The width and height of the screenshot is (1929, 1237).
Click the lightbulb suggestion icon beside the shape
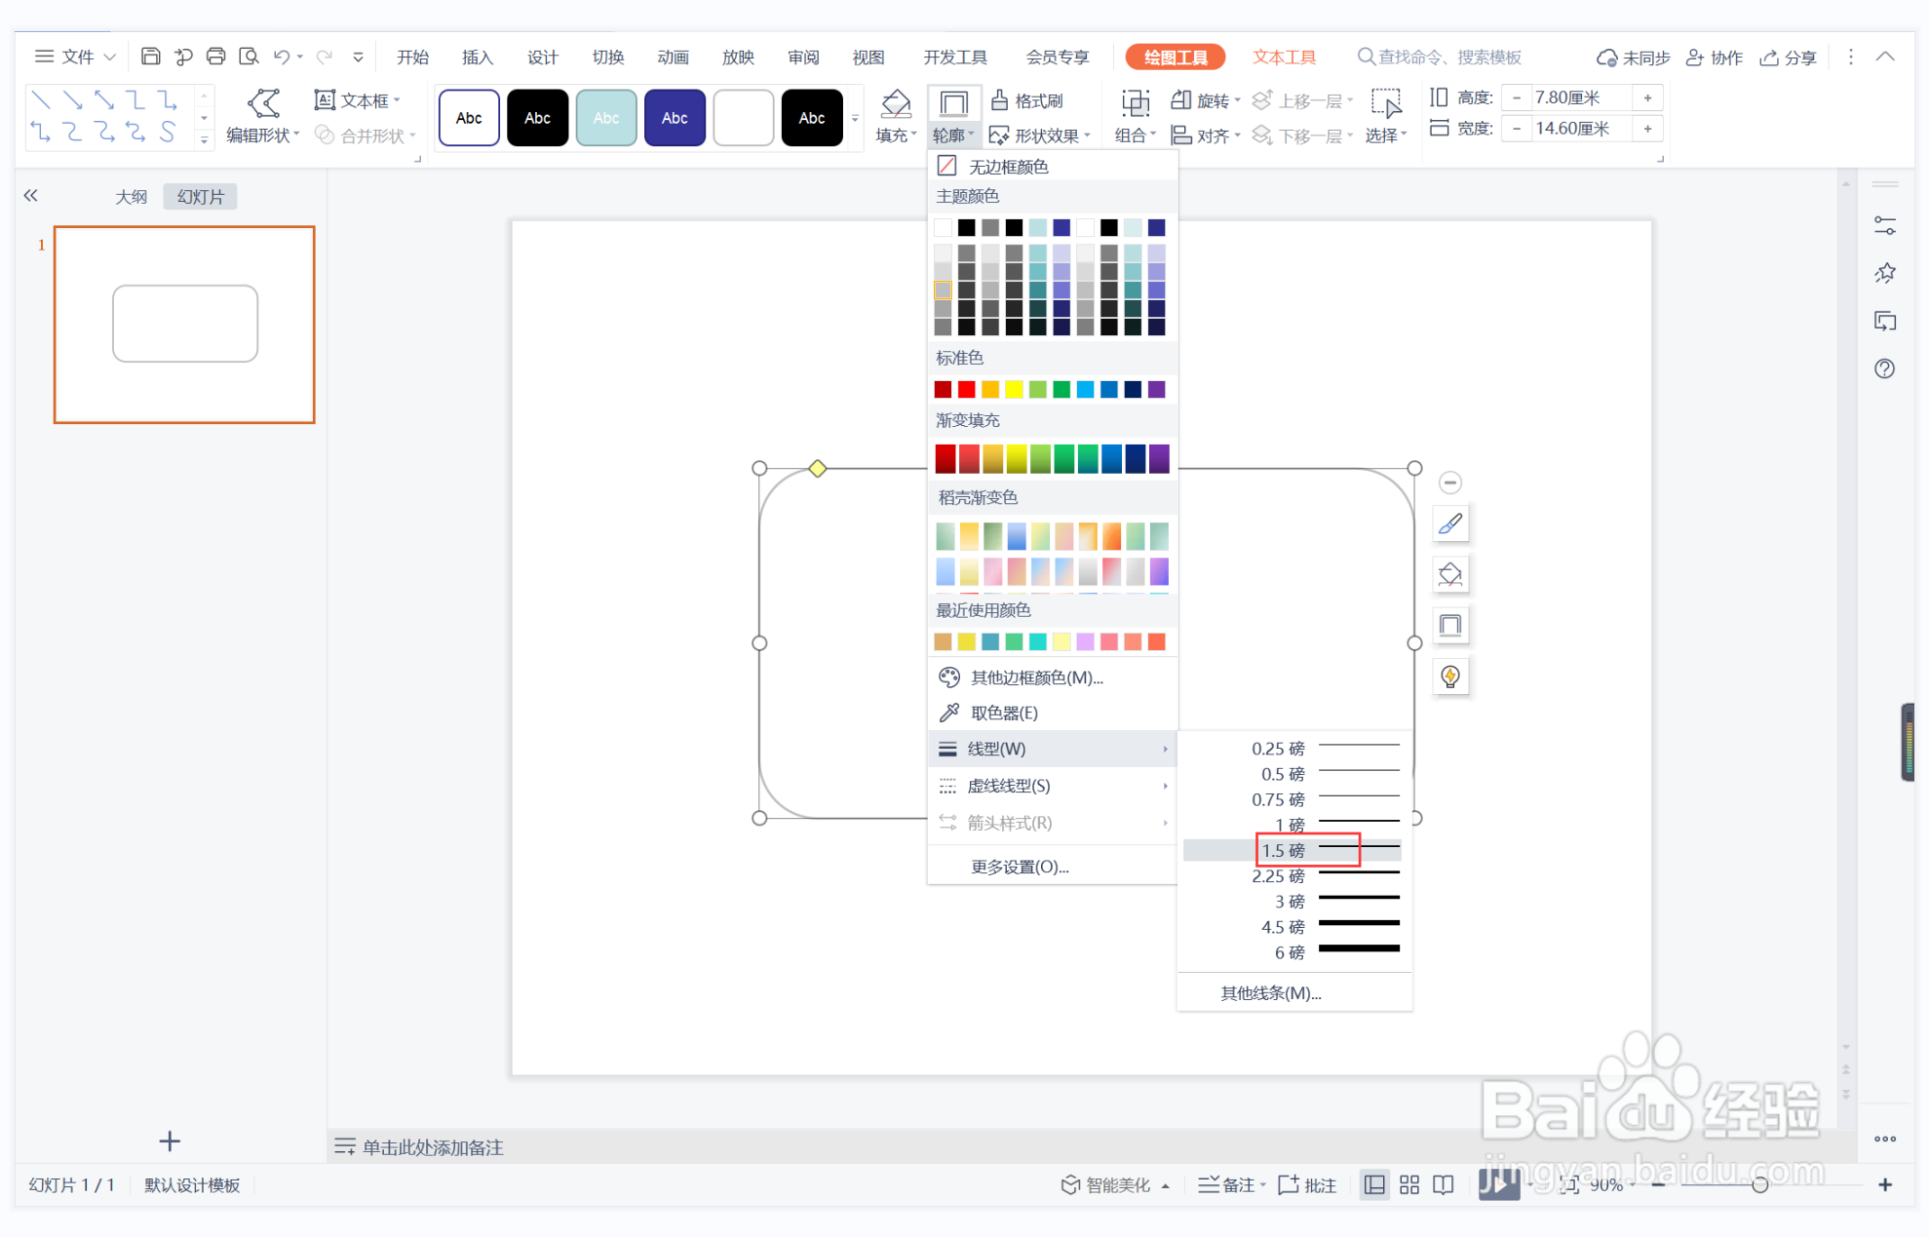tap(1449, 676)
